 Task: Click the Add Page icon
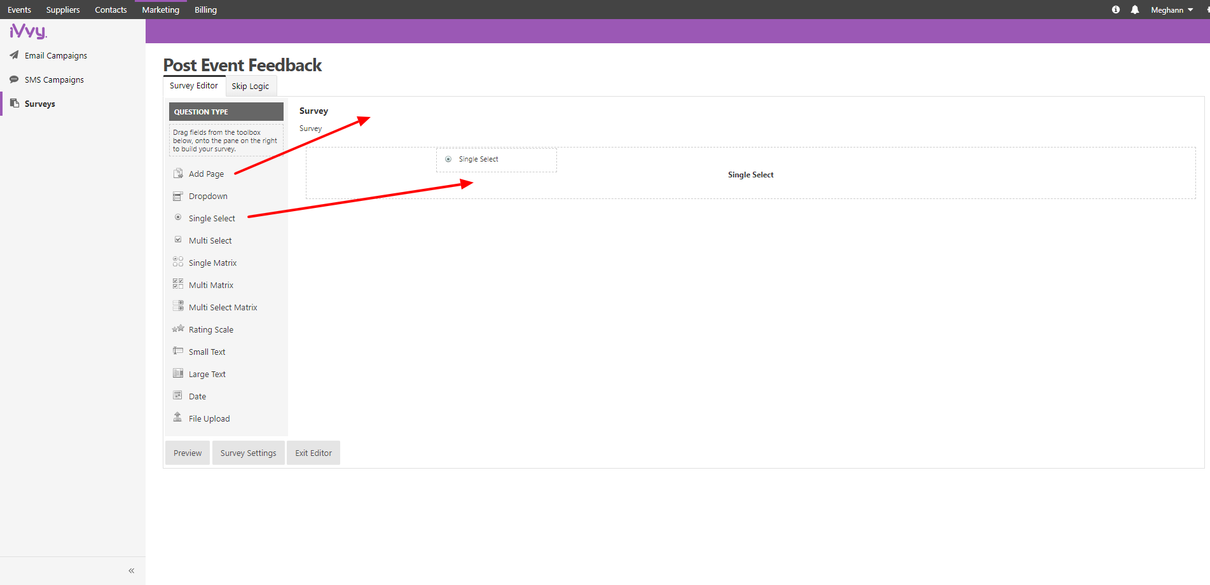click(178, 173)
